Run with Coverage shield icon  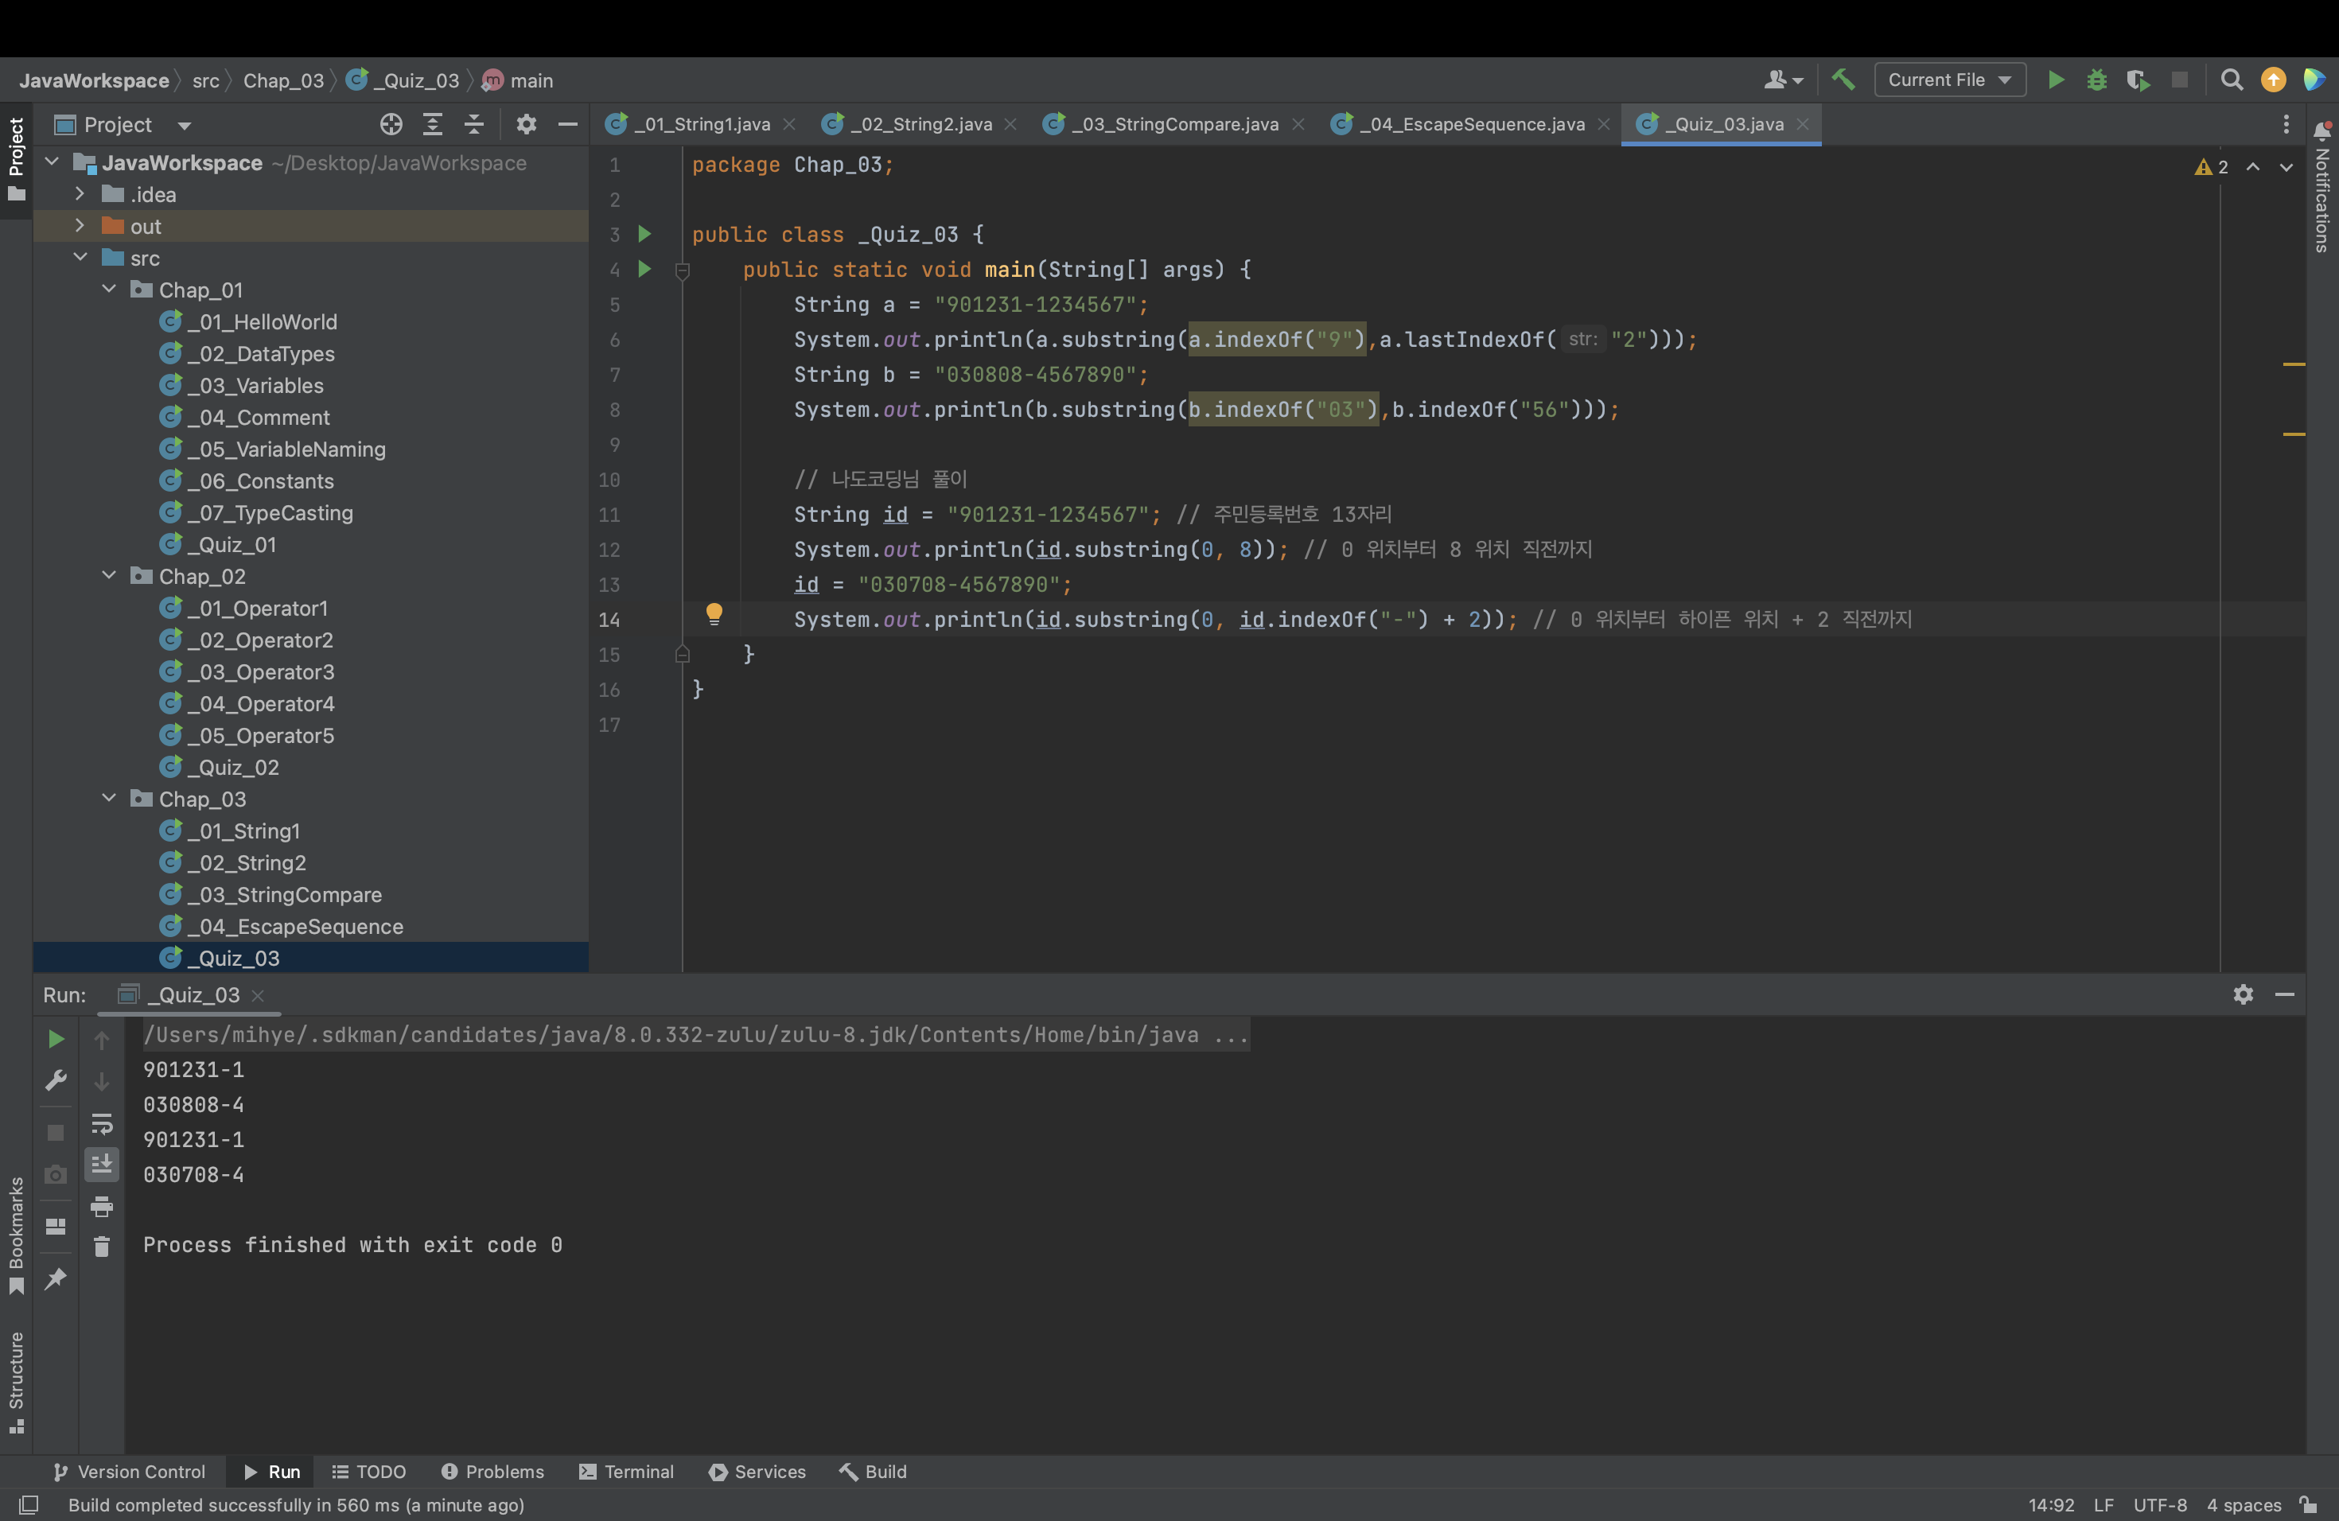(x=2137, y=80)
